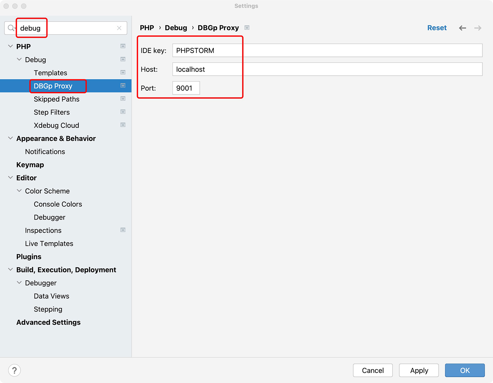
Task: Go forward with the right arrow
Action: (478, 28)
